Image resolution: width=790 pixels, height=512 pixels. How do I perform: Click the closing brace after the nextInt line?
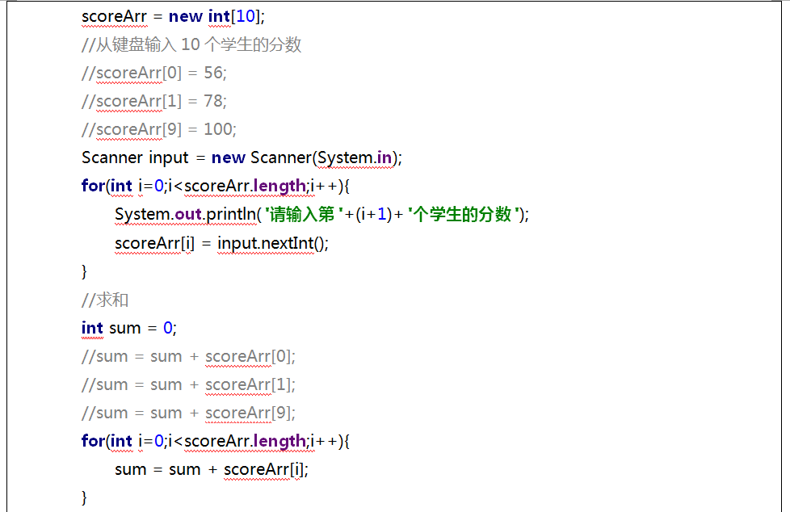tap(84, 271)
